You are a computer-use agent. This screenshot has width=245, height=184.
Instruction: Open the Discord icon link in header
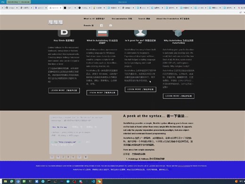pyautogui.click(x=111, y=25)
